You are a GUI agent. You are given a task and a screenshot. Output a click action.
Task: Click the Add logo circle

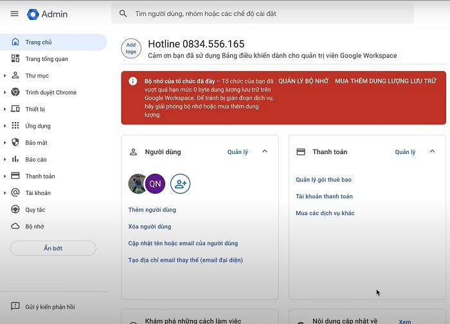[131, 48]
